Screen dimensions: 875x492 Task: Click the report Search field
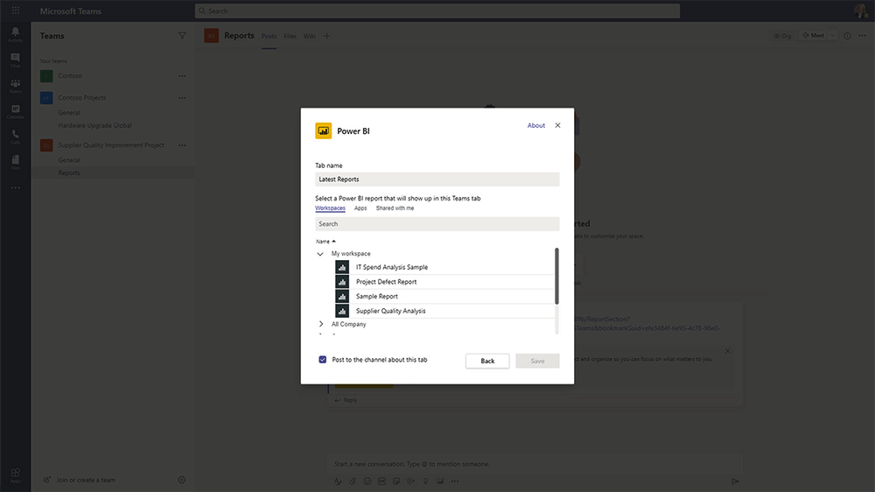437,224
